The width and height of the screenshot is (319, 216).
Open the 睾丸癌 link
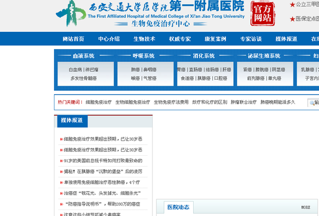[274, 78]
